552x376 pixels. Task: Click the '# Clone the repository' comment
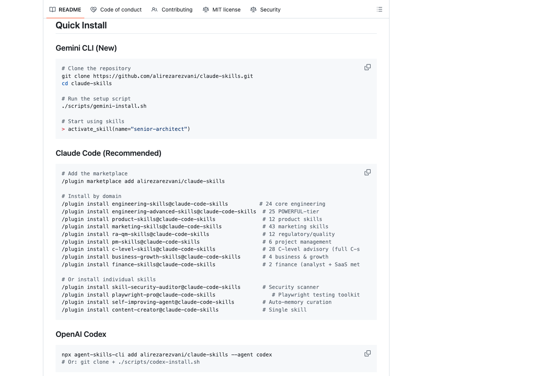coord(96,68)
